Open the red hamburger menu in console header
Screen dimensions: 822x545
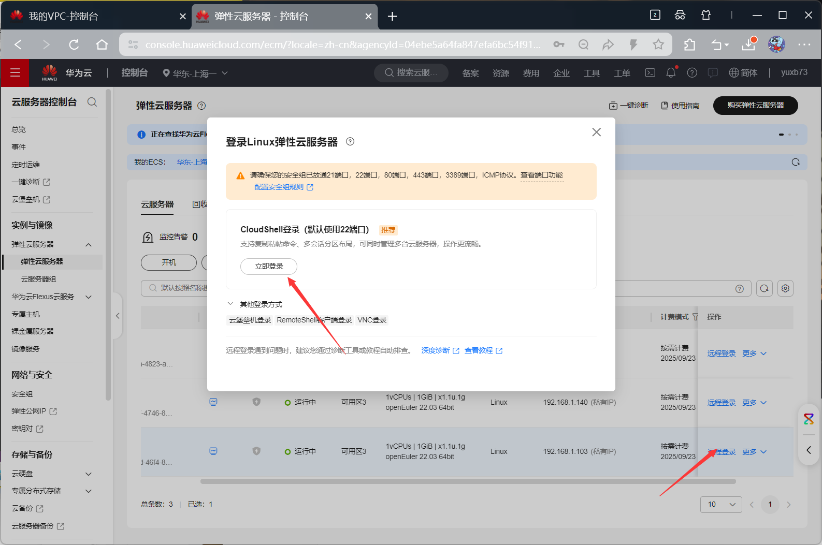(15, 73)
